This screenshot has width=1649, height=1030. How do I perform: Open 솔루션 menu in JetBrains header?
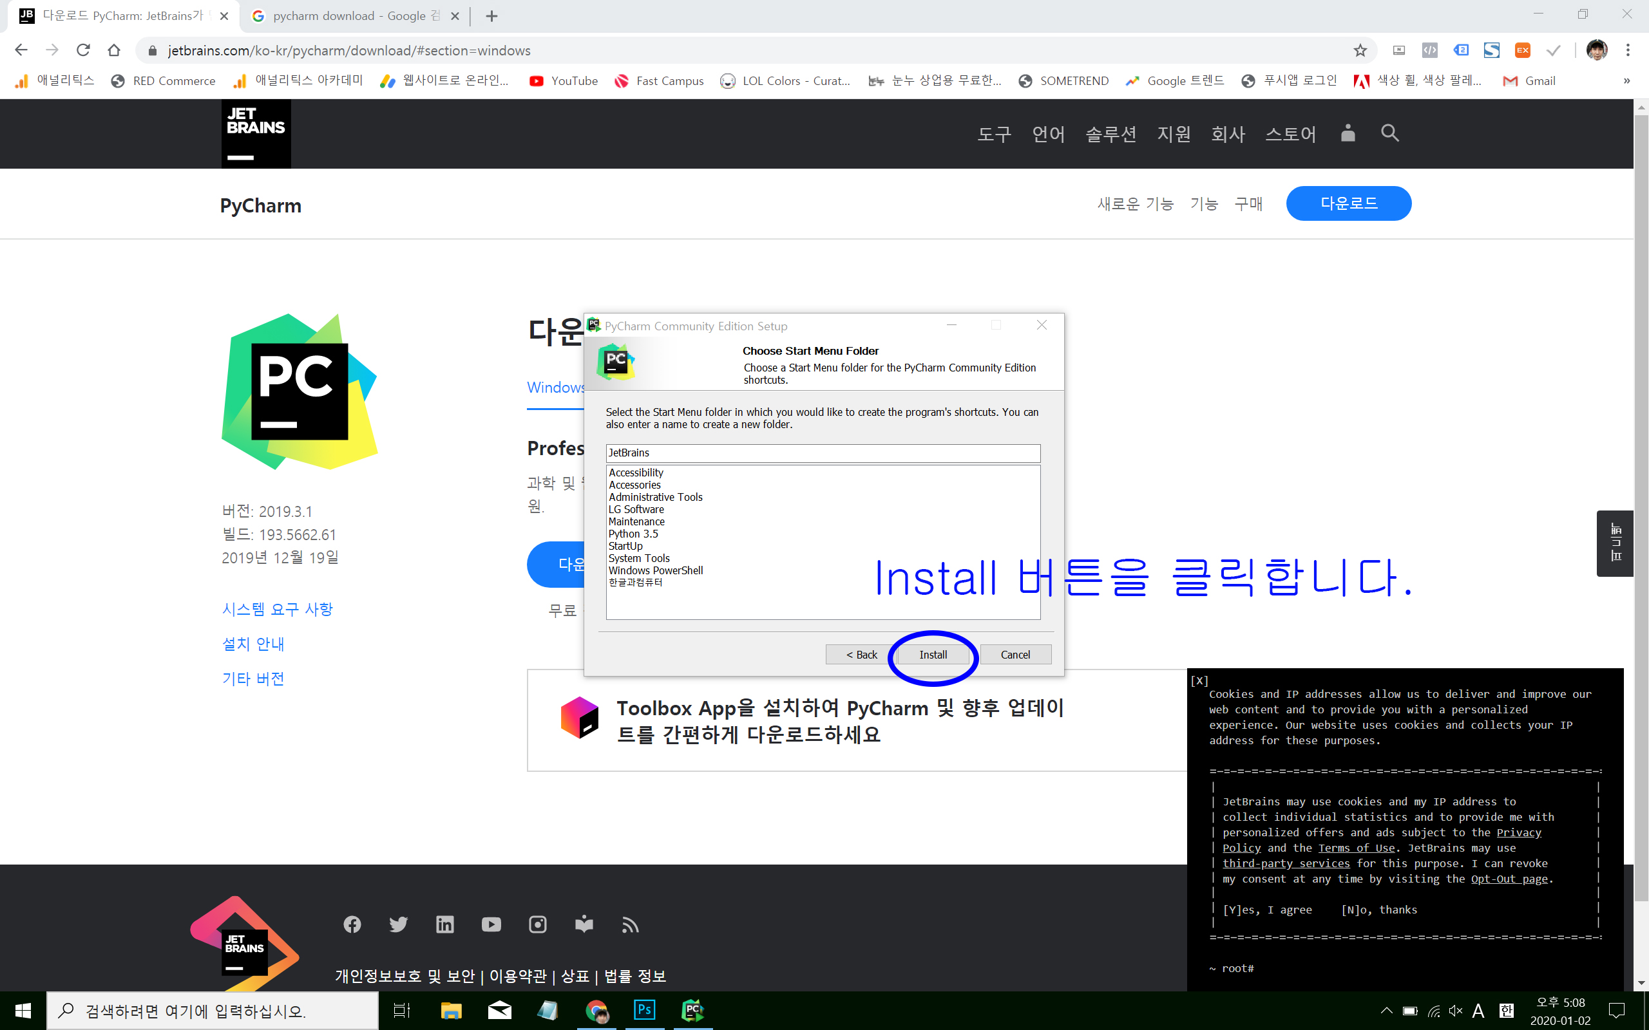pyautogui.click(x=1110, y=134)
